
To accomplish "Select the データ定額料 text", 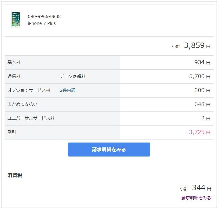I will tap(72, 76).
